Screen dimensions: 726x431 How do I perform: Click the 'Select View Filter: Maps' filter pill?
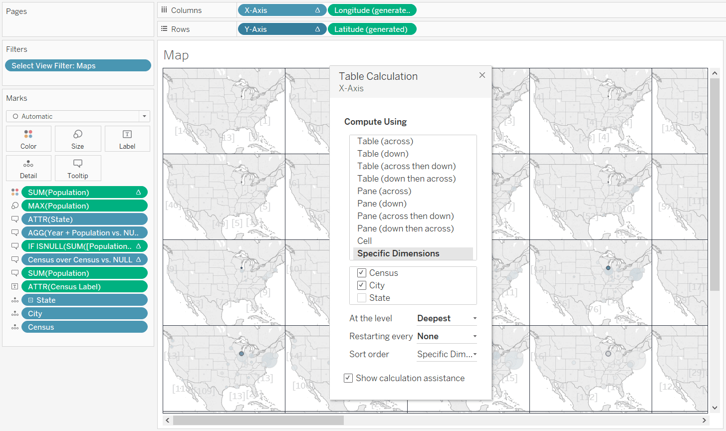click(78, 65)
